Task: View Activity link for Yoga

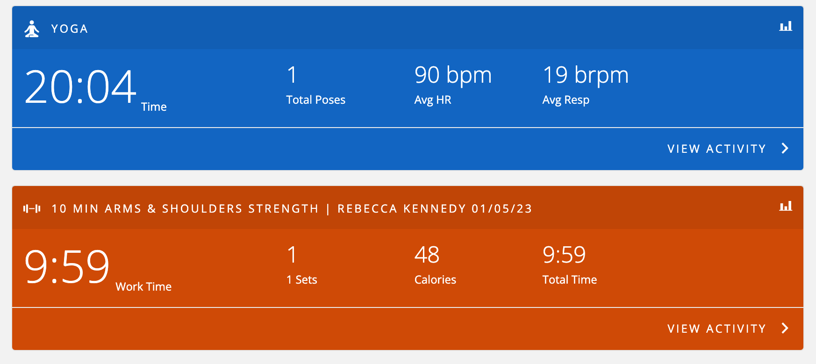Action: [x=716, y=149]
